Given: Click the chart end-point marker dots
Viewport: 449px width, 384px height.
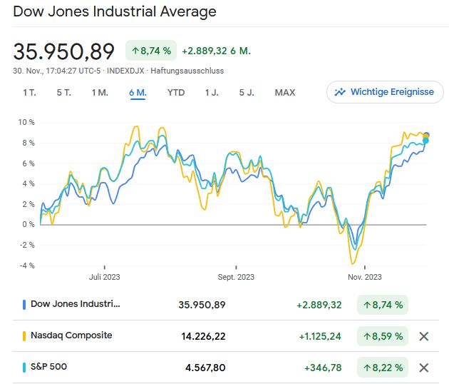Looking at the screenshot, I should coord(426,136).
